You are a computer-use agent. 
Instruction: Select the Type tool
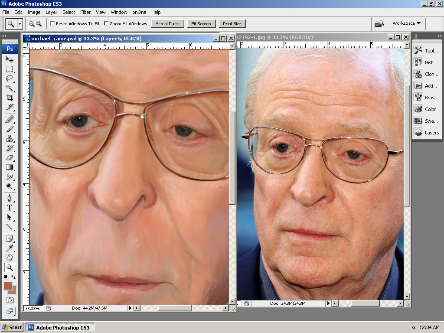[10, 208]
